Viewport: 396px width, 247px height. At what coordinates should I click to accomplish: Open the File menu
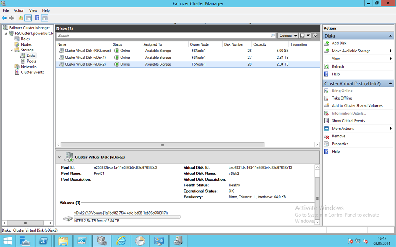6,10
